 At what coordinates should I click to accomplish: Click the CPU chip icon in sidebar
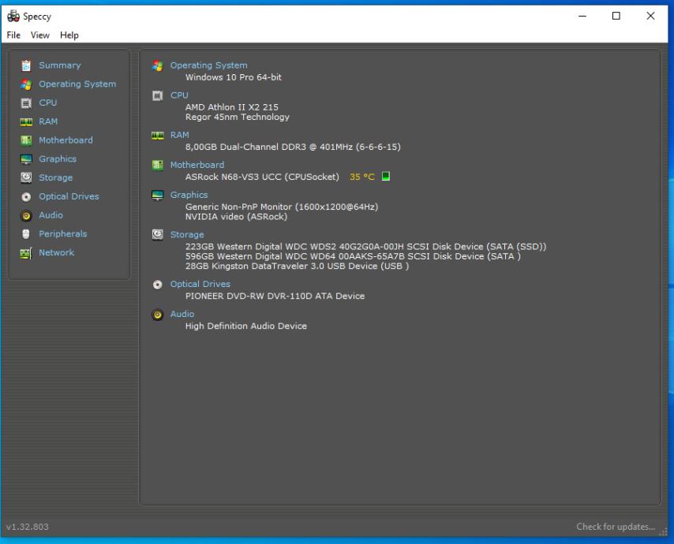[x=26, y=102]
